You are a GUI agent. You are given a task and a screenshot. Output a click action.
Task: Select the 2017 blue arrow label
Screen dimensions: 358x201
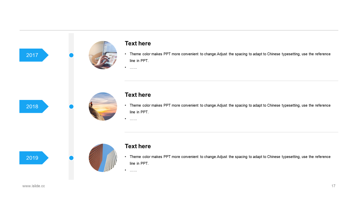pyautogui.click(x=34, y=55)
